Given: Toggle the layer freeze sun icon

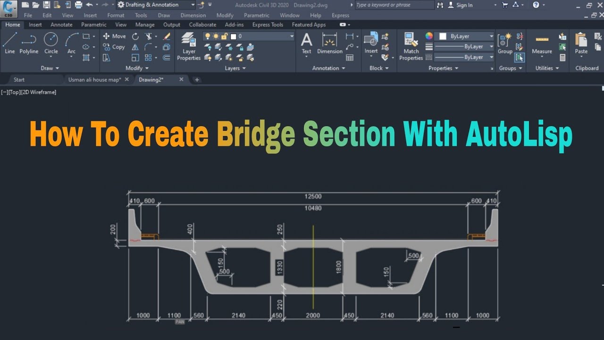Looking at the screenshot, I should (x=216, y=36).
